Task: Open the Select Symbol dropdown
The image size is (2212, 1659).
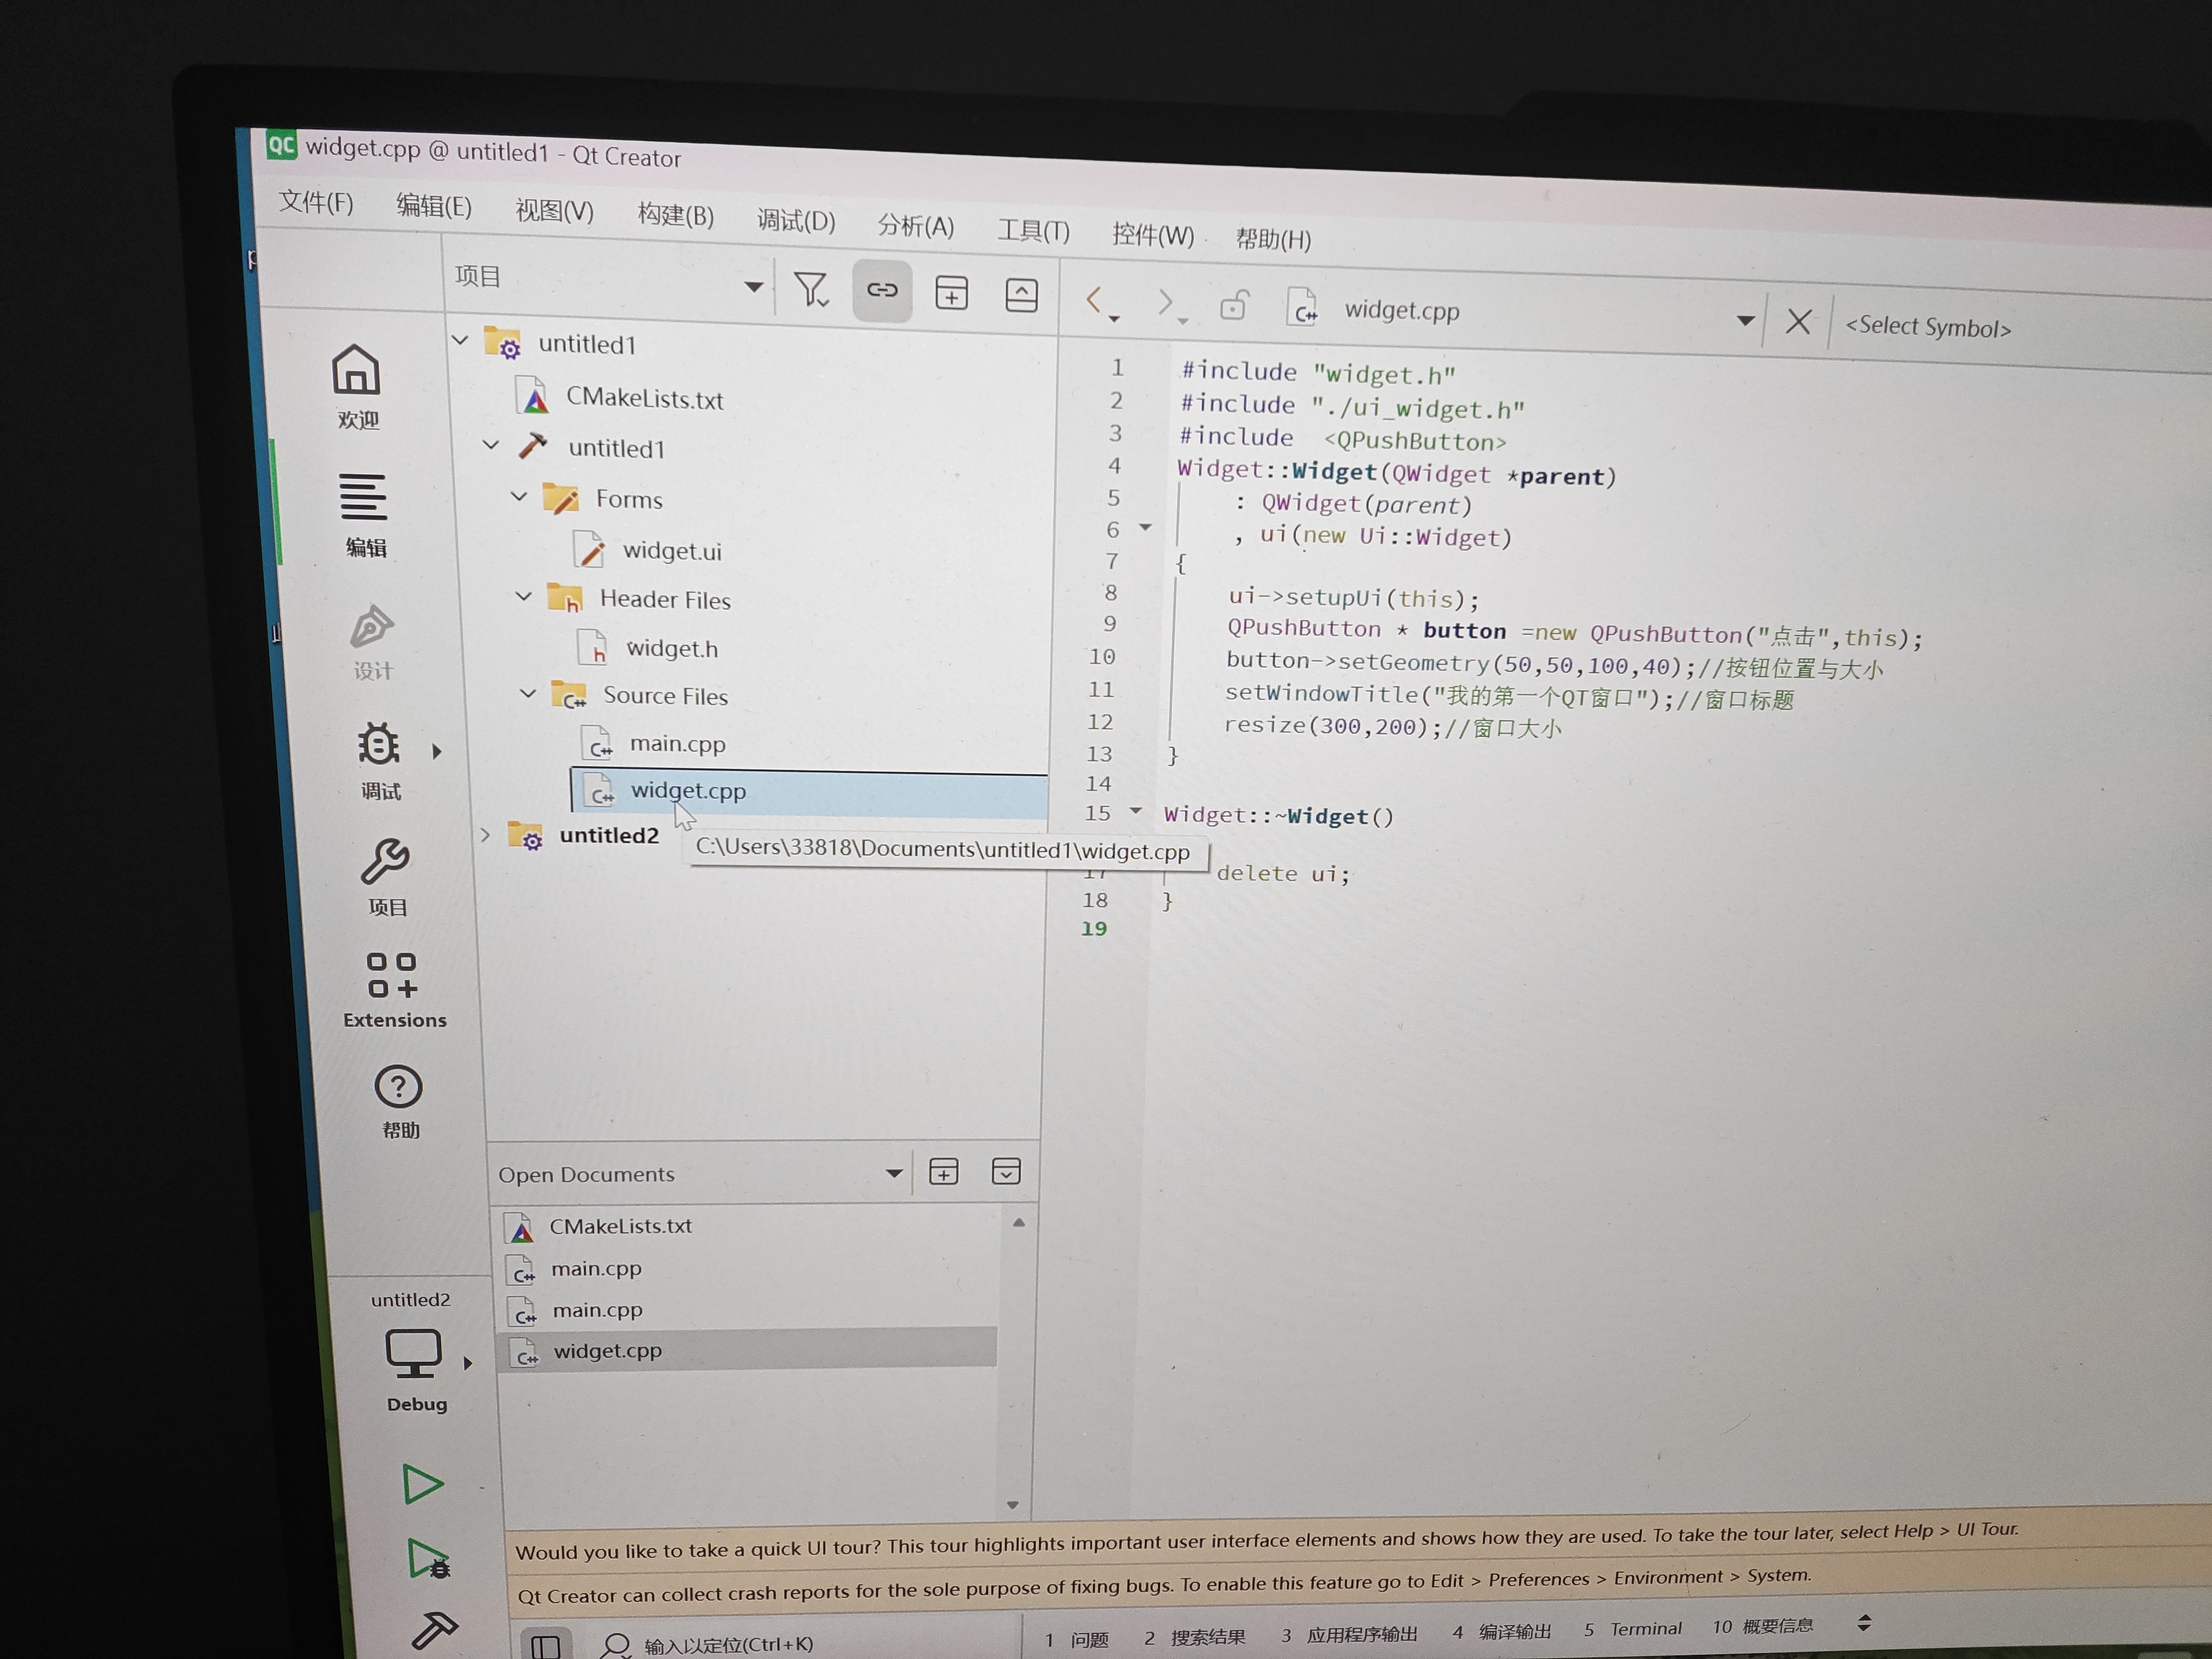Action: (1927, 327)
